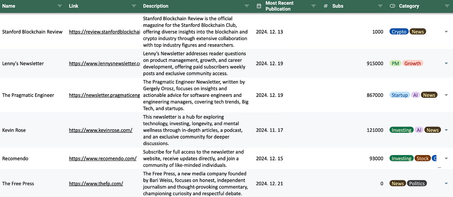Open the Link column filter icon
The height and width of the screenshot is (197, 453).
[x=134, y=6]
